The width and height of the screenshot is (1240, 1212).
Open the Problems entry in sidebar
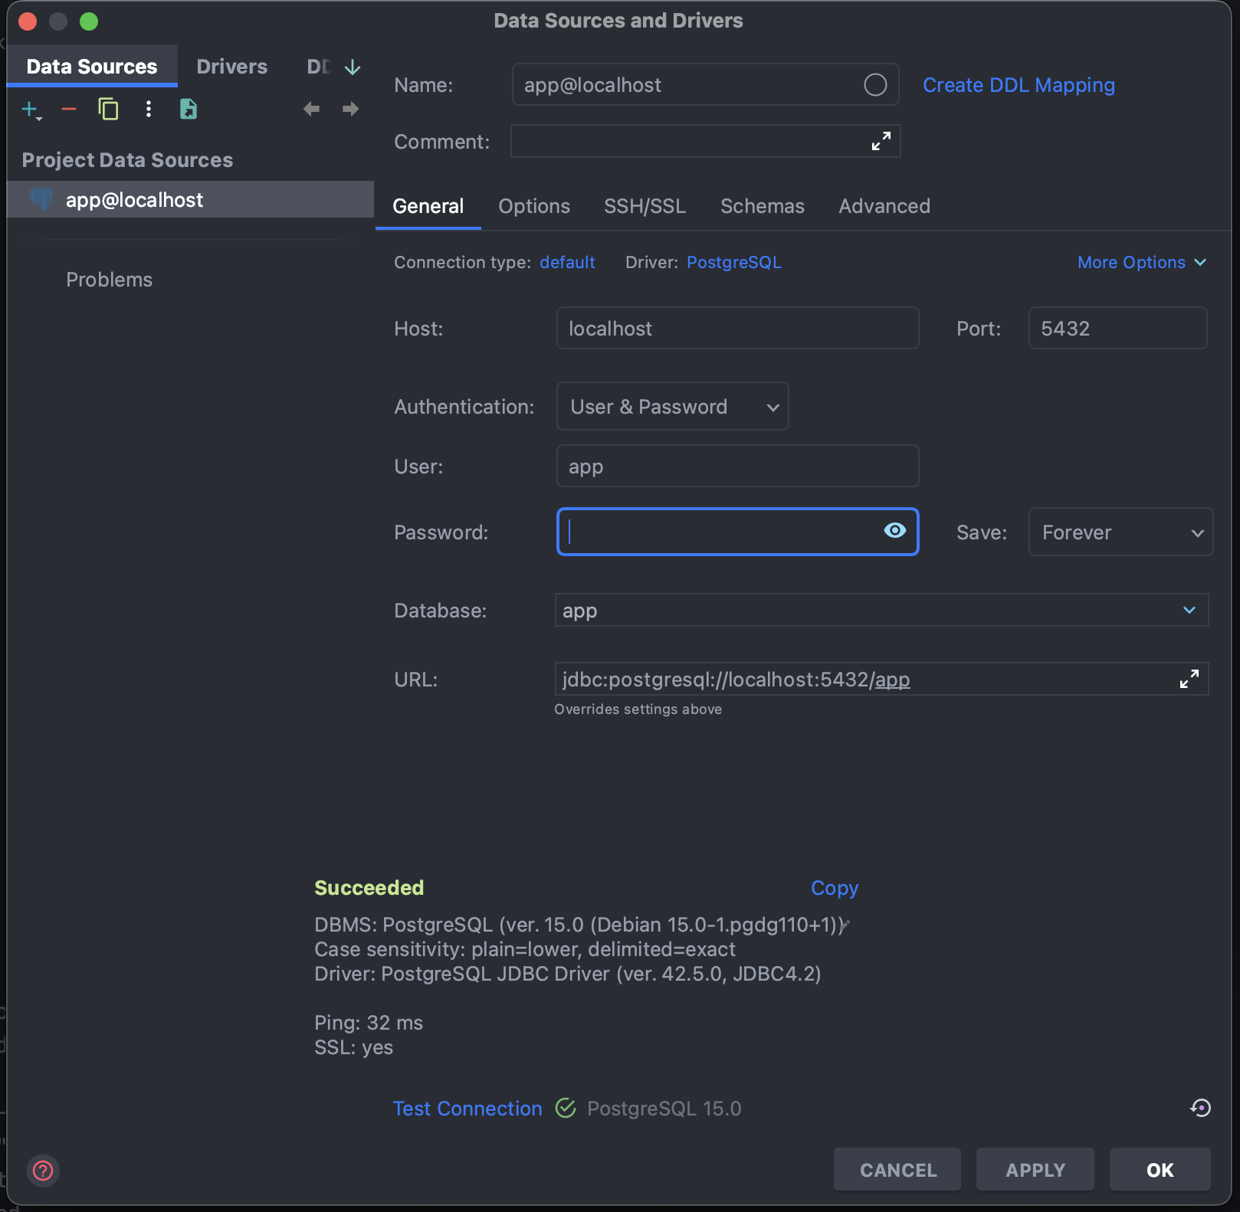[x=109, y=280]
